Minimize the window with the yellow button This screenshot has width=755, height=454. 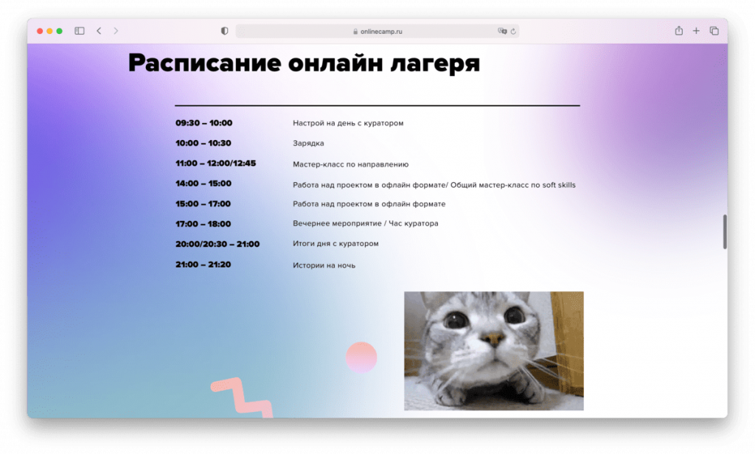pos(49,31)
